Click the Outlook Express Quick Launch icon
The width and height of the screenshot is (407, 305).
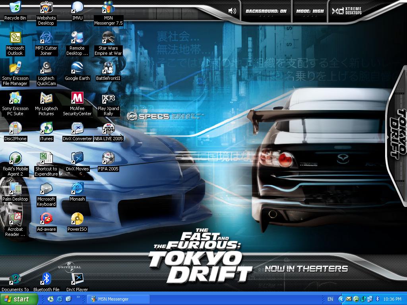[x=68, y=299]
